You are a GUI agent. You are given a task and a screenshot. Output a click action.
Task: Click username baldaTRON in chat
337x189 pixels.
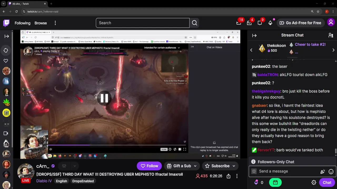[x=267, y=75]
